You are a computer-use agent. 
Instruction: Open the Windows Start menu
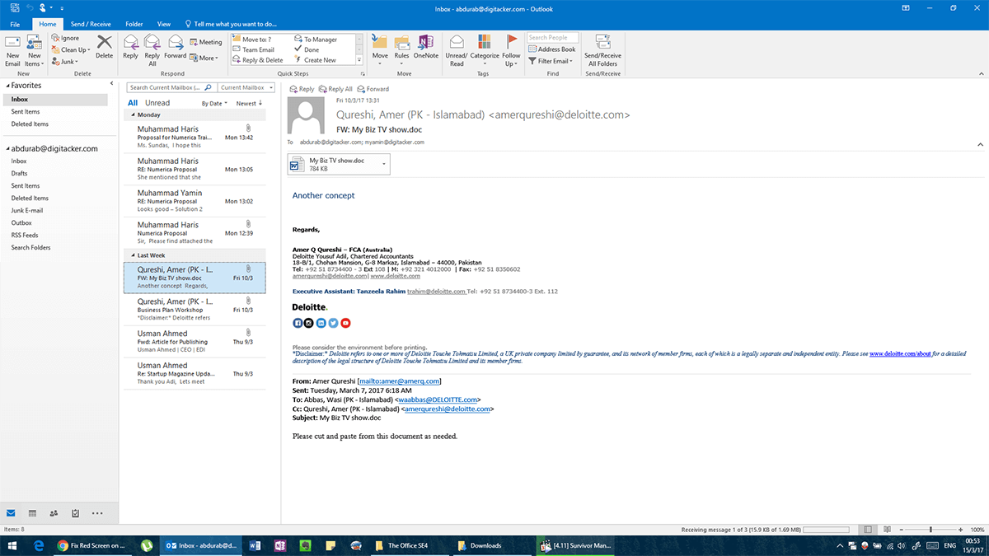(x=13, y=545)
